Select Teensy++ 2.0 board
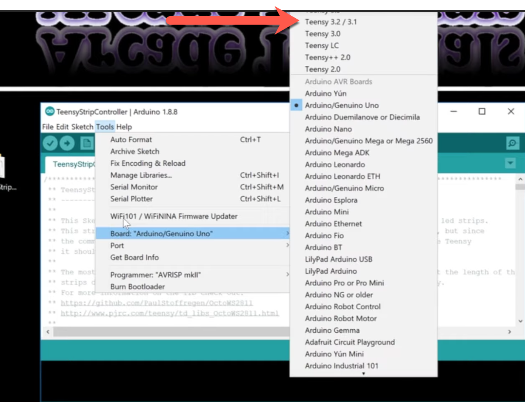 pos(364,57)
